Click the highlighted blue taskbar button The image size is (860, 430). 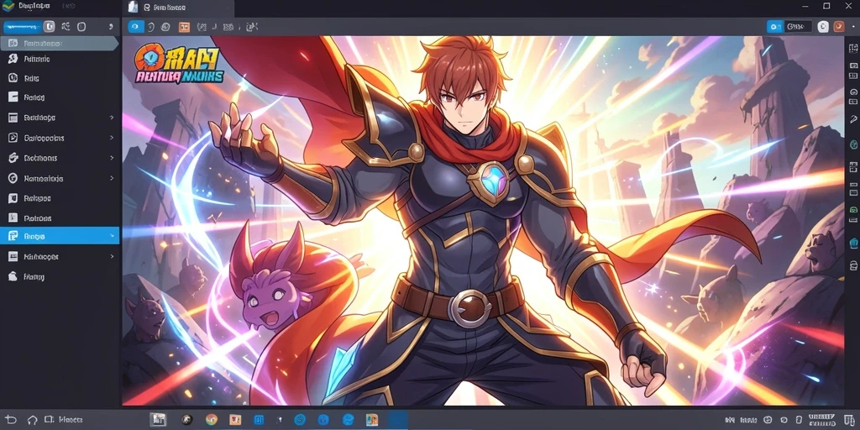coord(398,420)
